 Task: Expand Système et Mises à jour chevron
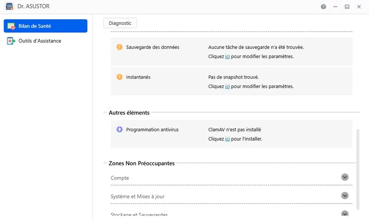[345, 196]
